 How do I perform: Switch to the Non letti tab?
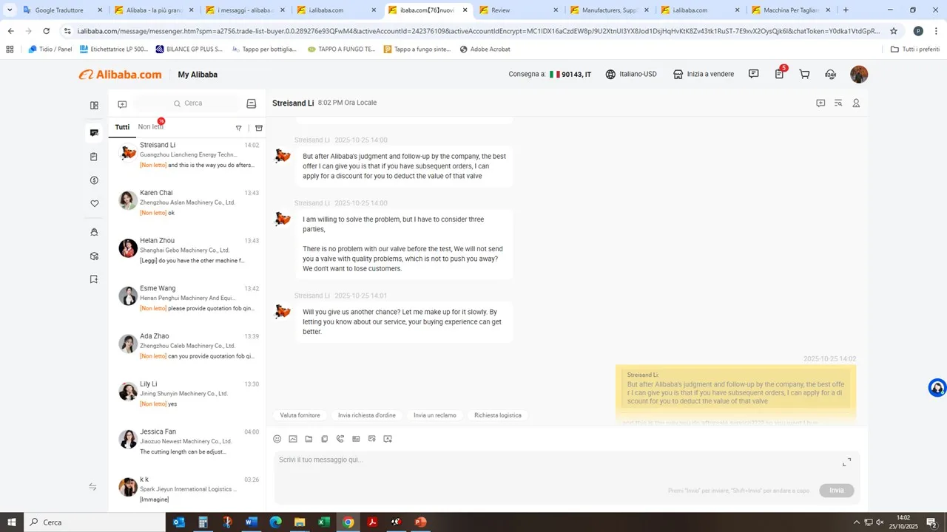[x=150, y=127]
